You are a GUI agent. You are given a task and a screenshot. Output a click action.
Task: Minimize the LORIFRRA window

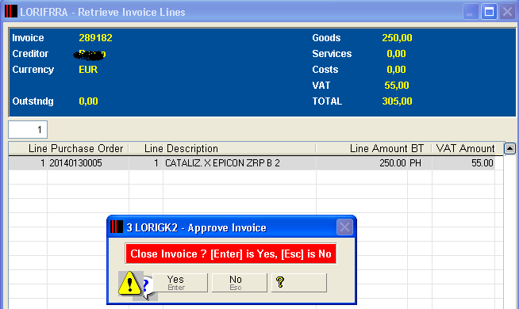[x=471, y=12]
